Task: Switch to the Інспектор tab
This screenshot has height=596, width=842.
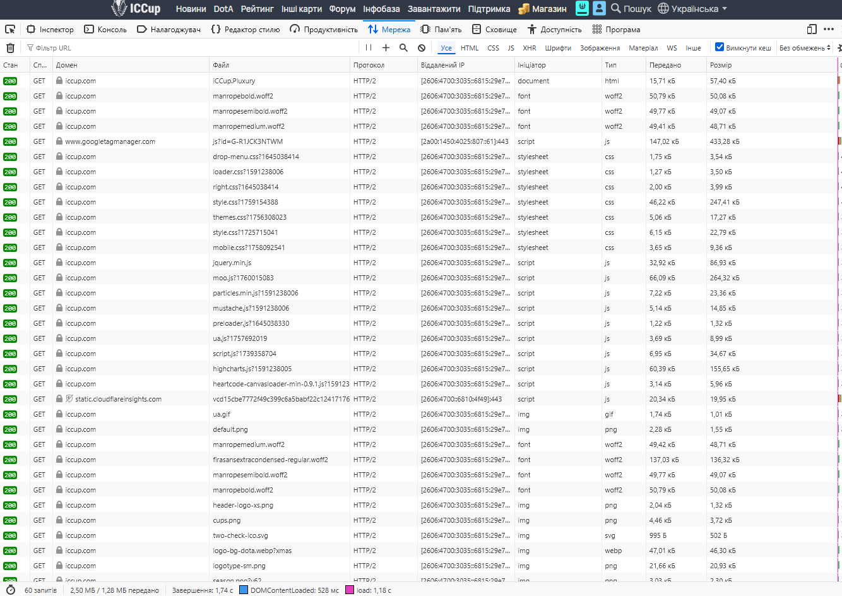Action: click(x=50, y=29)
